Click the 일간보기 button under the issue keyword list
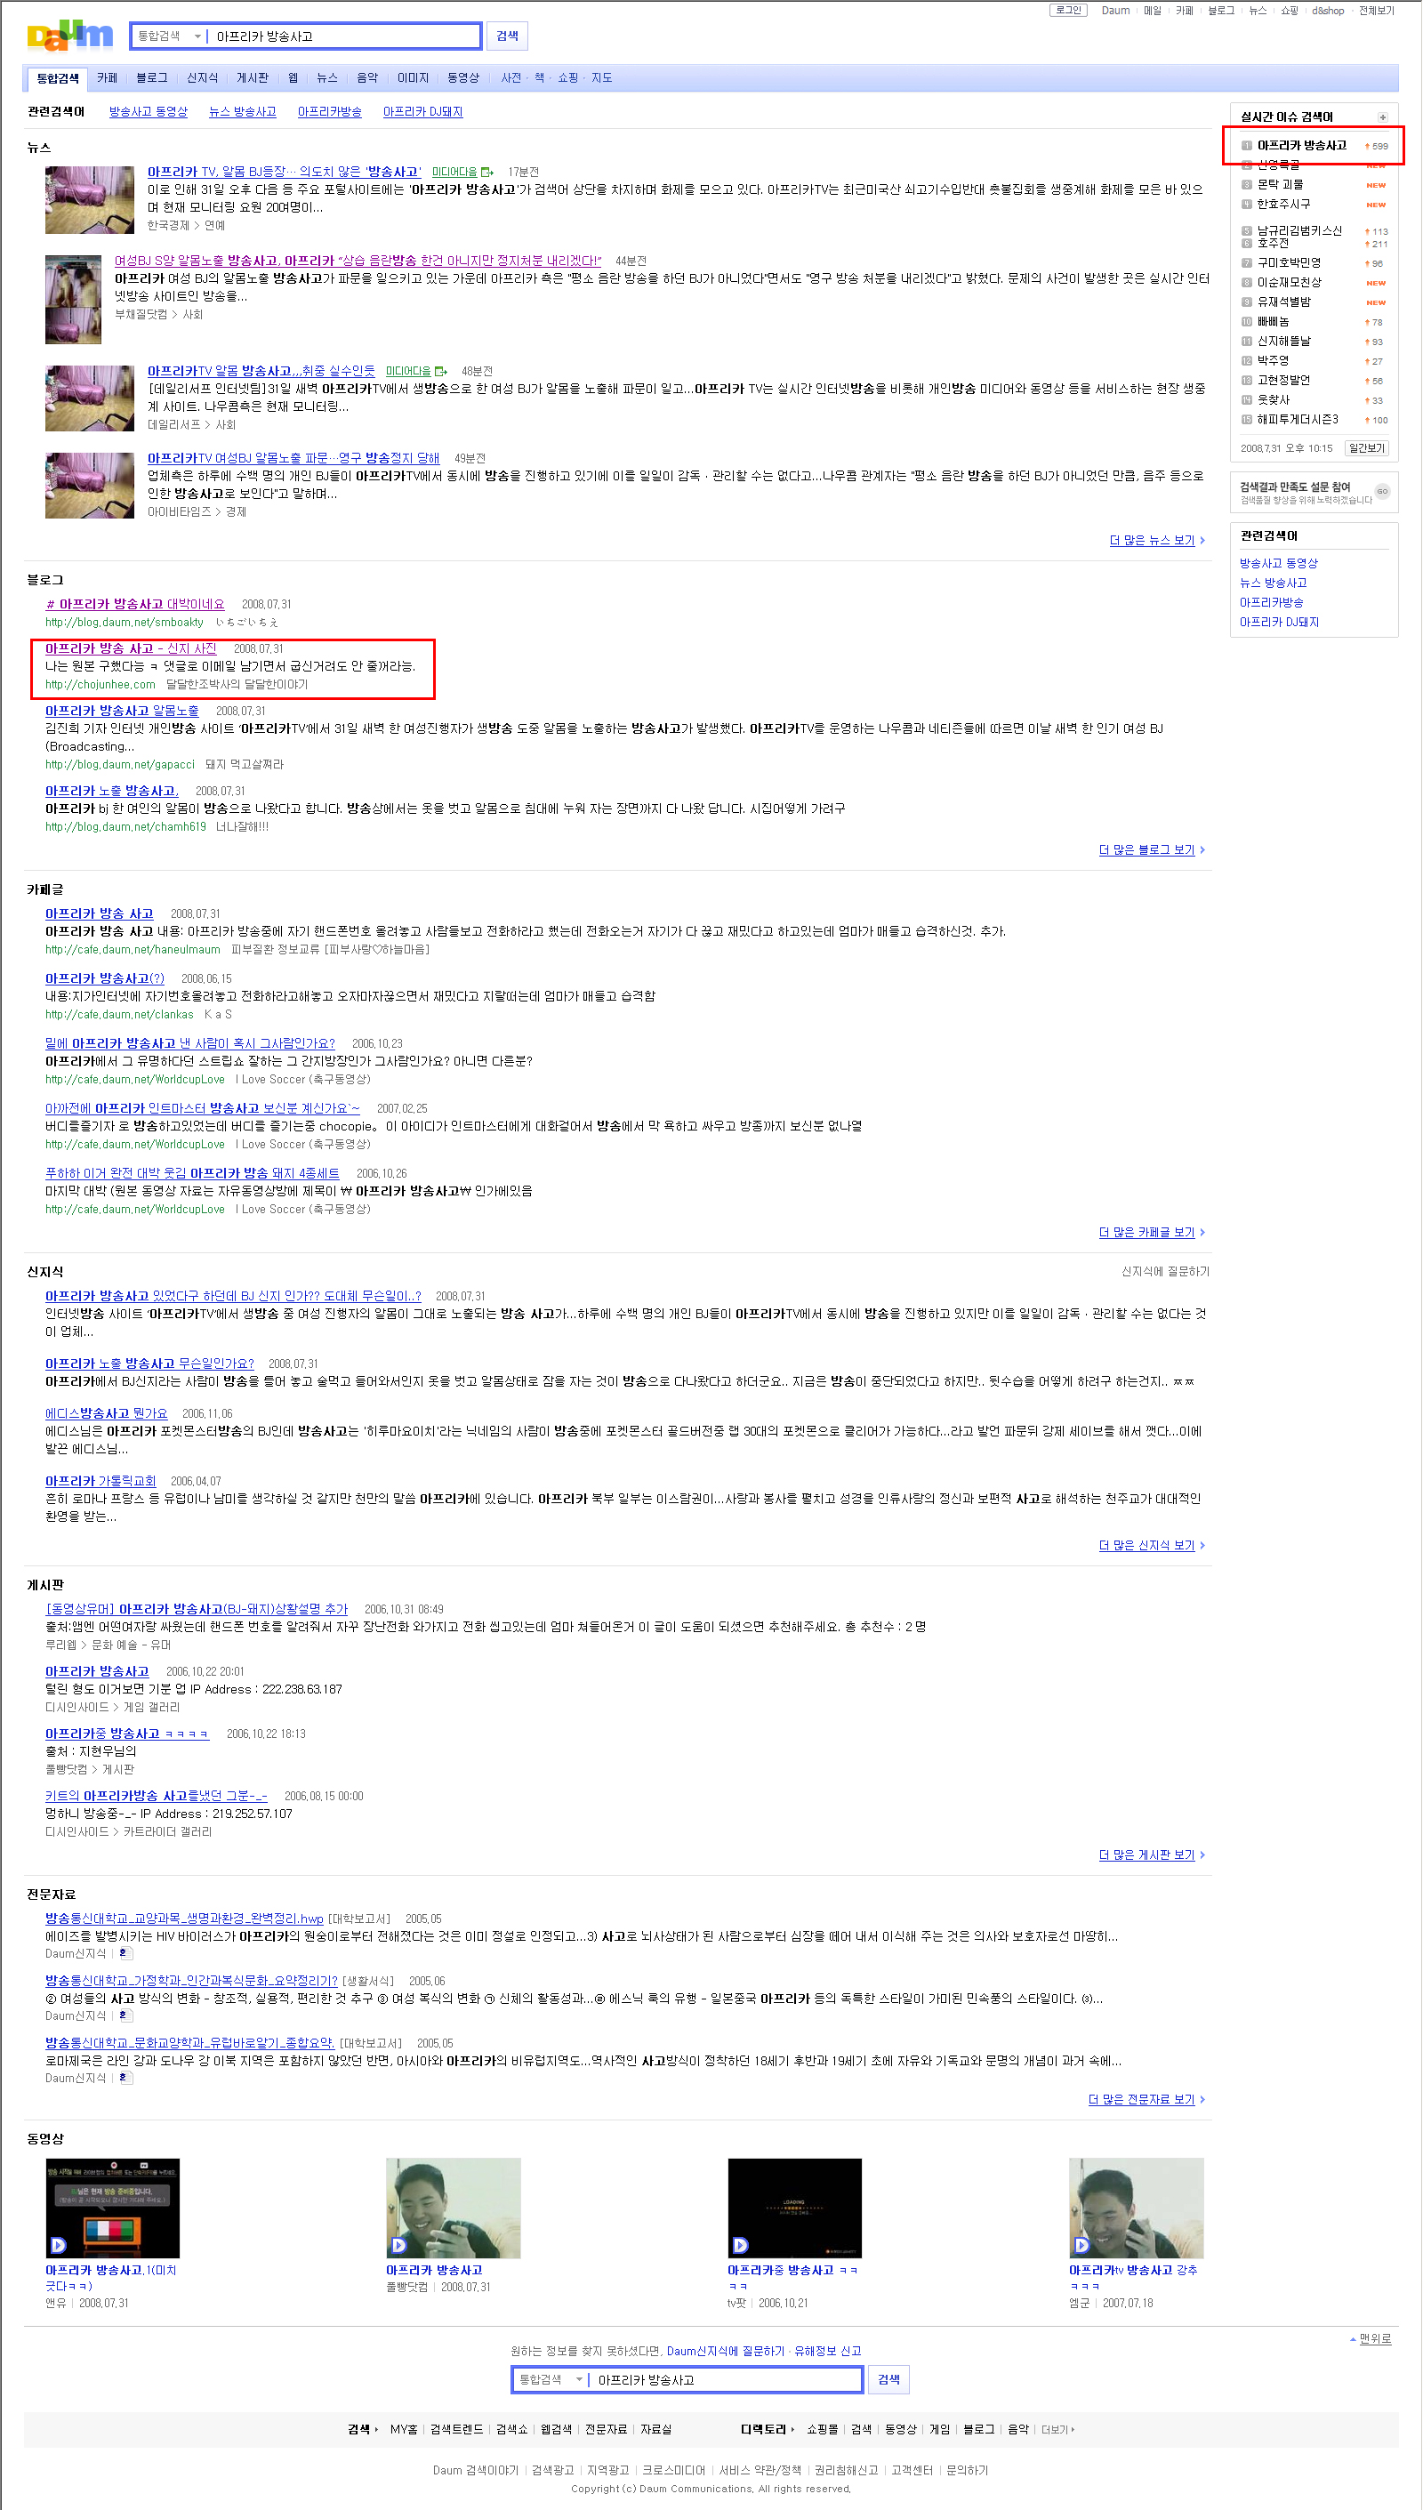1423x2510 pixels. pyautogui.click(x=1366, y=448)
